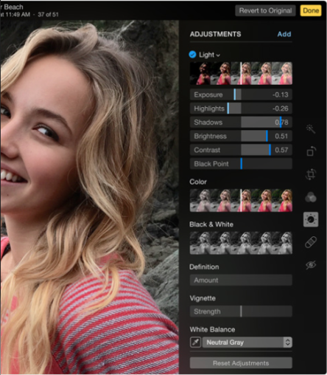
Task: Click the Neutral Gray stepper arrows
Action: tap(287, 343)
